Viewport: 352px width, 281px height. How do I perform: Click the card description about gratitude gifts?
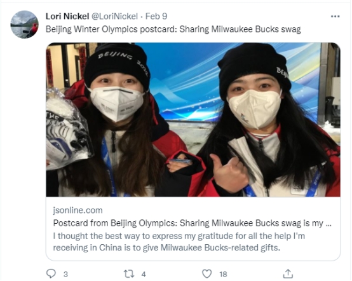tap(179, 242)
